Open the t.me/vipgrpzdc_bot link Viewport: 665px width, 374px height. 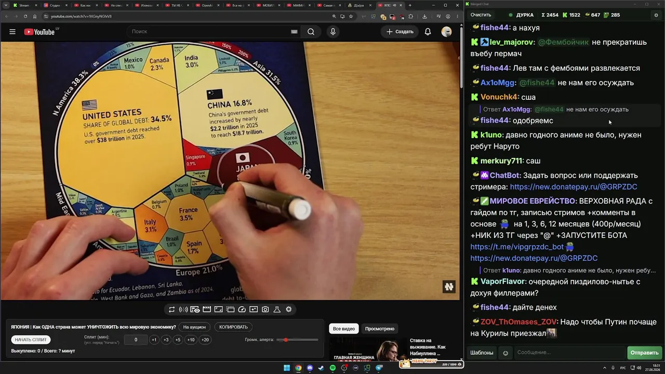tap(517, 247)
